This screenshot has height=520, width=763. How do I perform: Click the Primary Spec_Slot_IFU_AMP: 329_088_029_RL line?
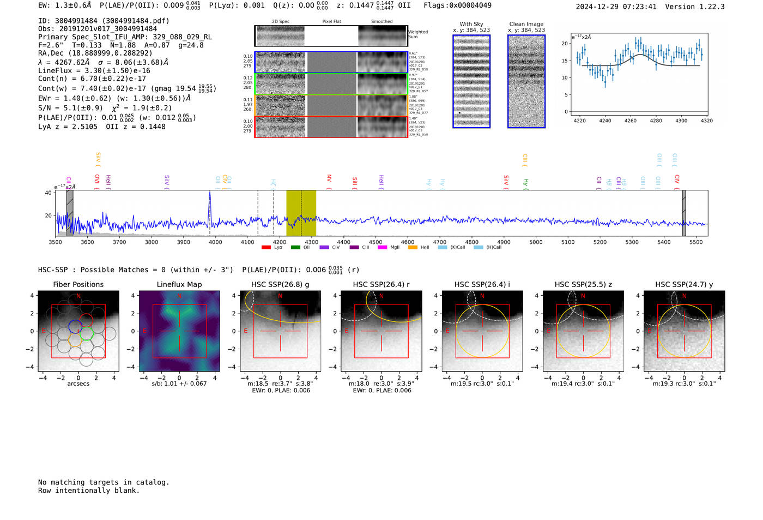pos(125,37)
